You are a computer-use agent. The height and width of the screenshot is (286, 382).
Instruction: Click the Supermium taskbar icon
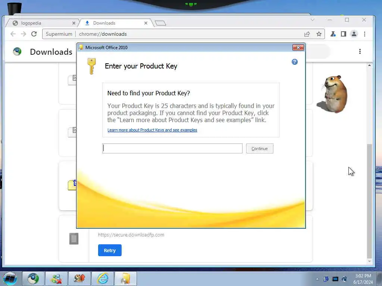coord(33,279)
